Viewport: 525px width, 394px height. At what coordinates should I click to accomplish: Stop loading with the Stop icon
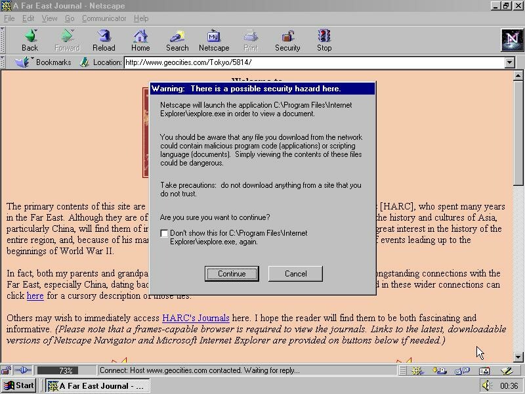[324, 40]
